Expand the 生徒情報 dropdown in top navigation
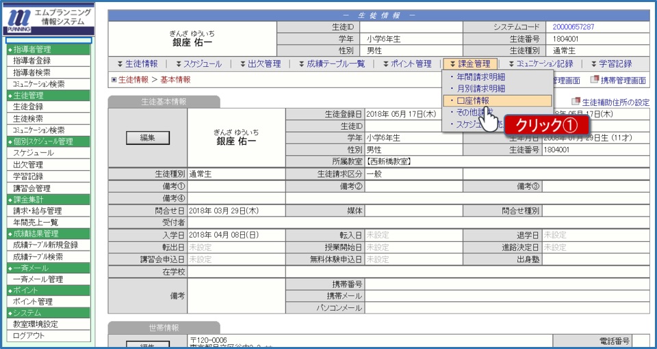Viewport: 657px width, 349px height. [x=138, y=64]
